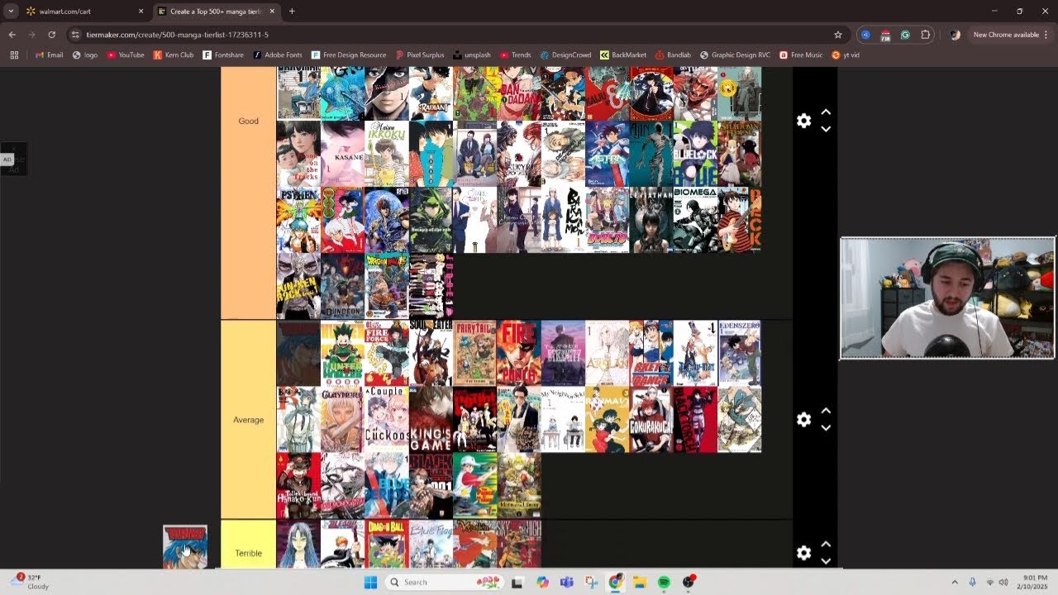The width and height of the screenshot is (1058, 595).
Task: Open the Pixel Surplus bookmark
Action: (420, 55)
